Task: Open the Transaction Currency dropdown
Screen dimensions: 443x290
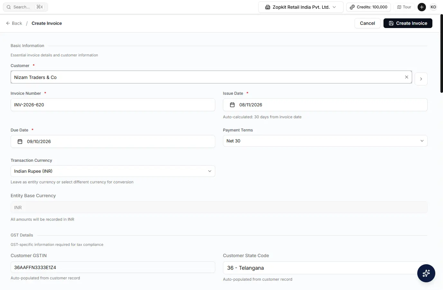Action: point(113,171)
